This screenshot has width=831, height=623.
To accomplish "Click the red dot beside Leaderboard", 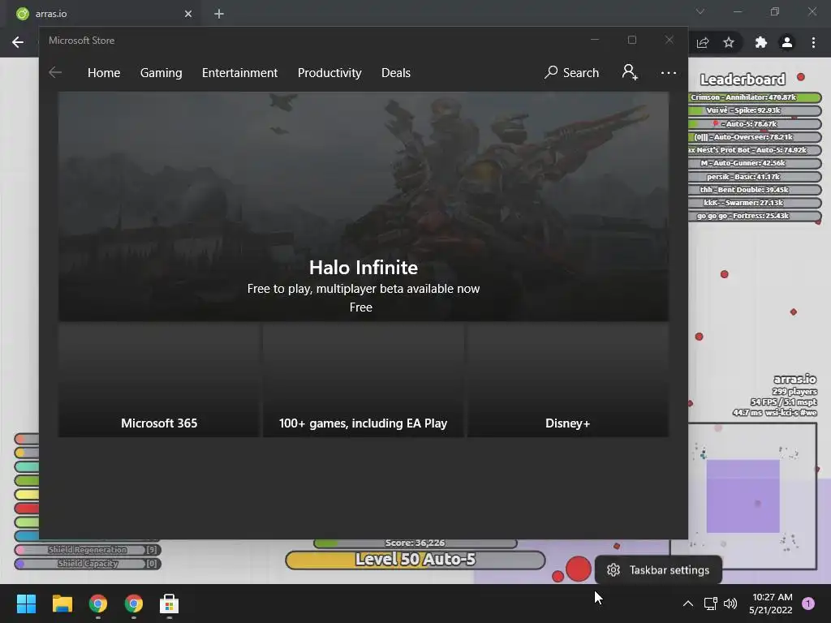I will tap(801, 77).
